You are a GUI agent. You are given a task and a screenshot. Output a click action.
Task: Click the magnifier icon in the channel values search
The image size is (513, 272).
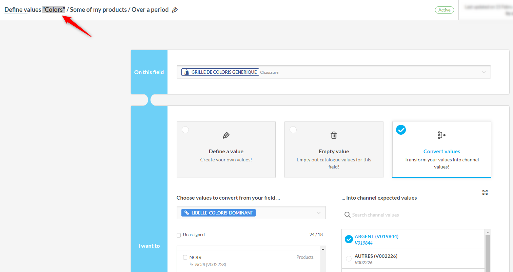(x=347, y=215)
